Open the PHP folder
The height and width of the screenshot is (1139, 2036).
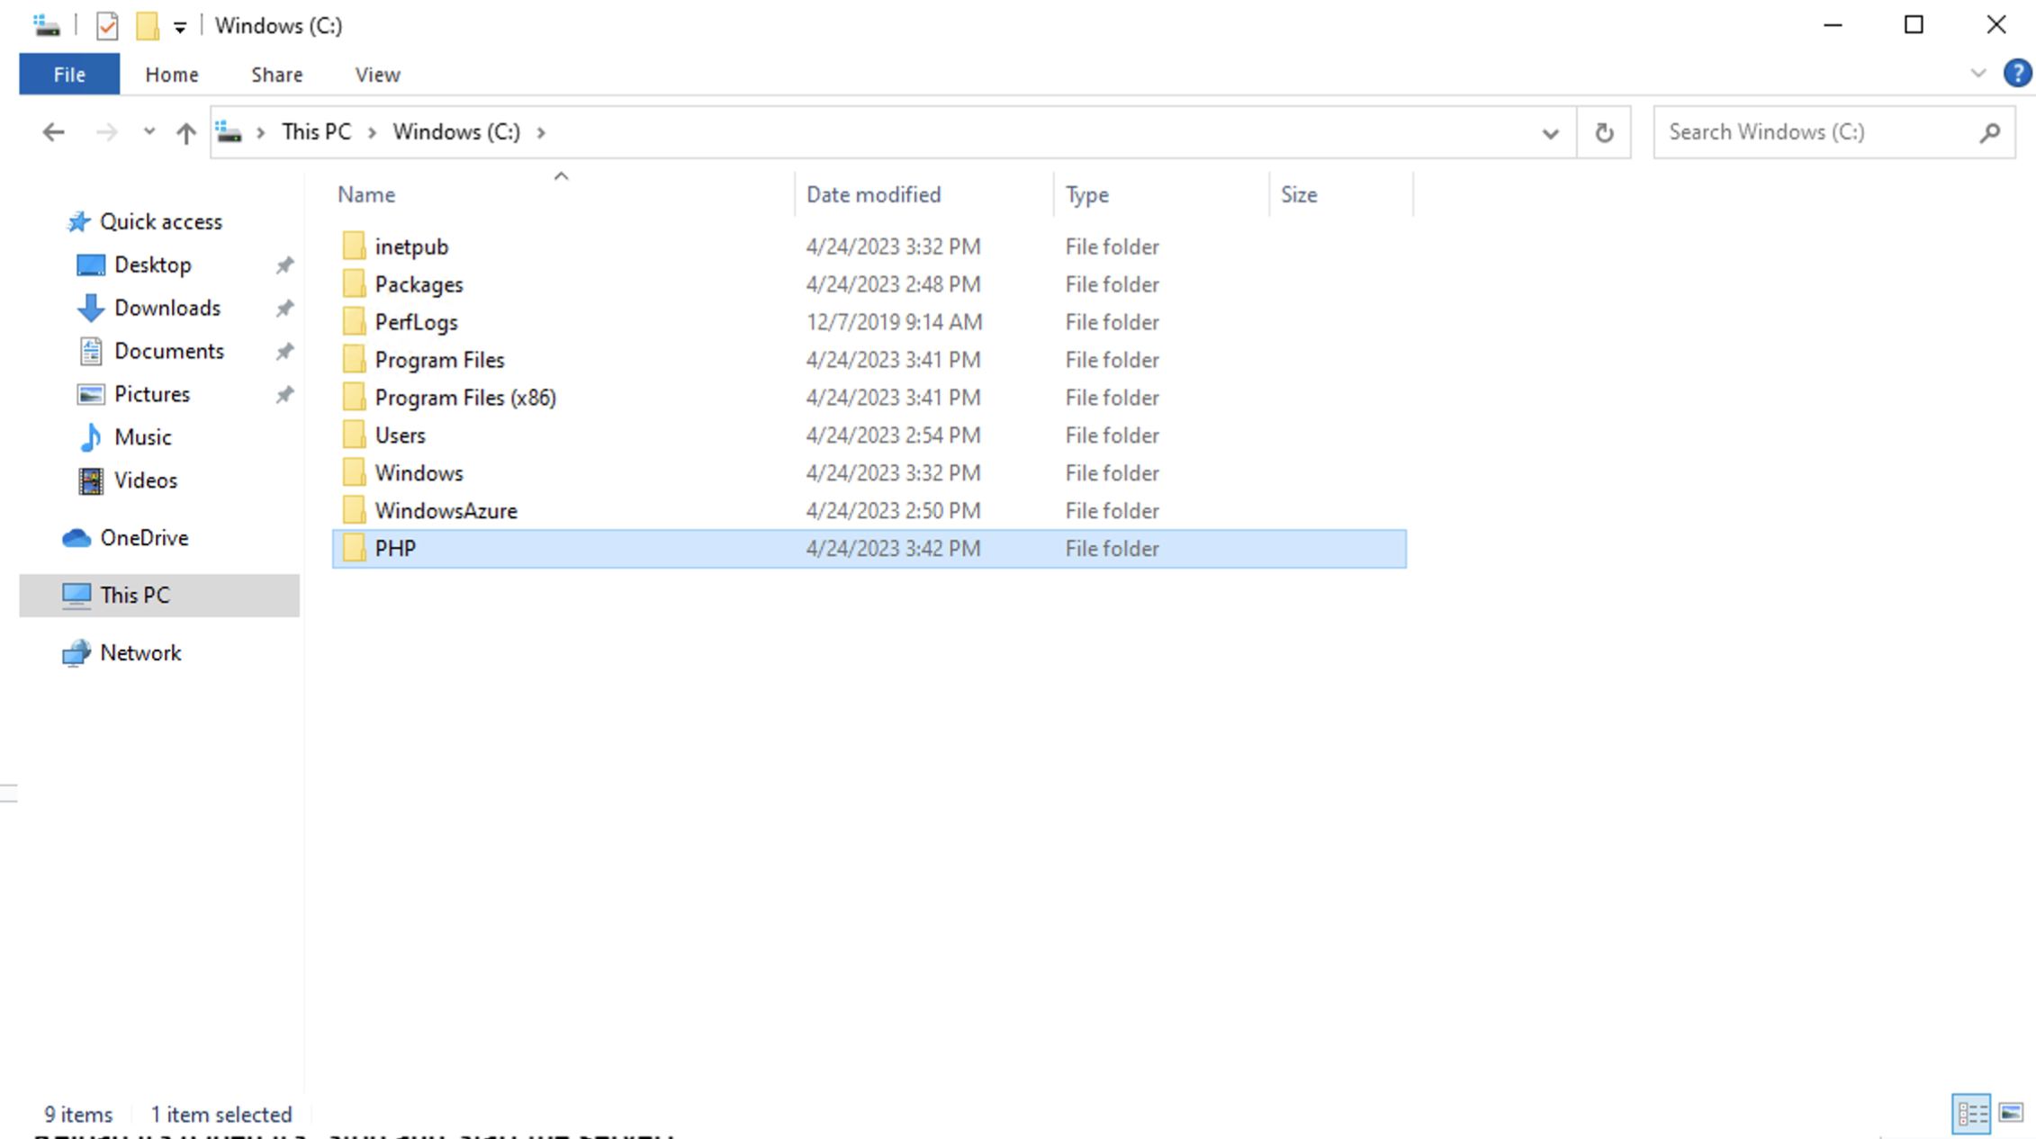[394, 548]
